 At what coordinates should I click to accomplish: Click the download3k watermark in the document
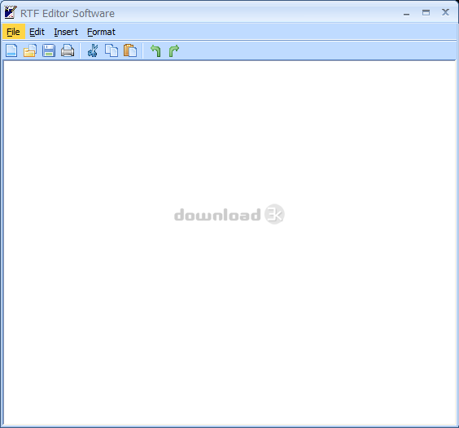[229, 214]
